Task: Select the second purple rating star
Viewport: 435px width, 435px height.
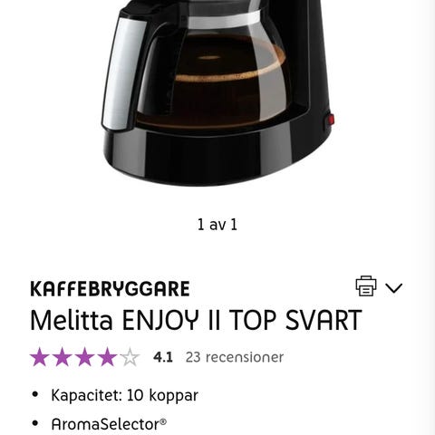Action: (63, 357)
